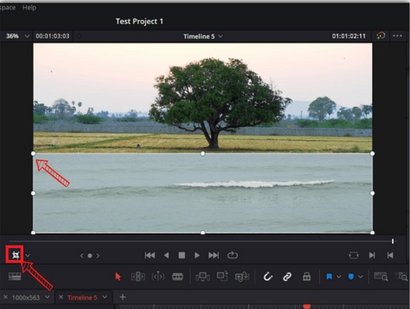Go to previous keyframe arrow
The height and width of the screenshot is (309, 410).
tap(81, 256)
